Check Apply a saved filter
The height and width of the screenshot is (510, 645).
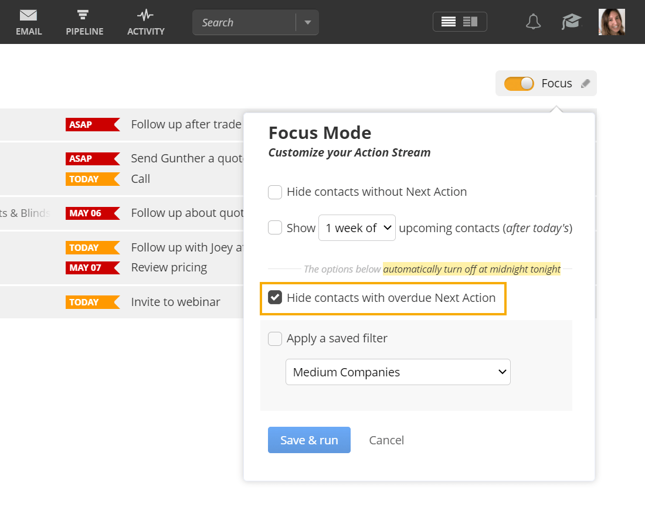point(275,338)
